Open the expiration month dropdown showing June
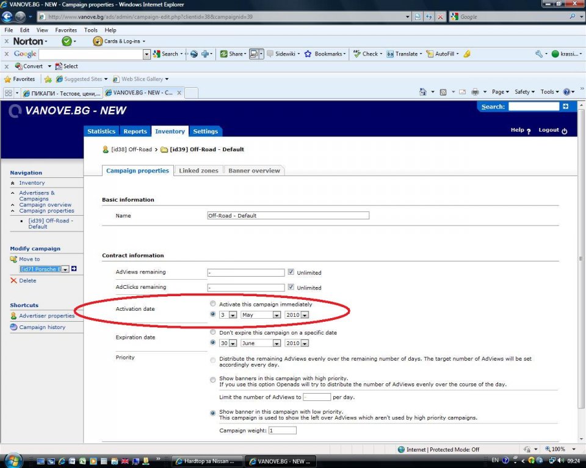The image size is (586, 468). [x=260, y=343]
